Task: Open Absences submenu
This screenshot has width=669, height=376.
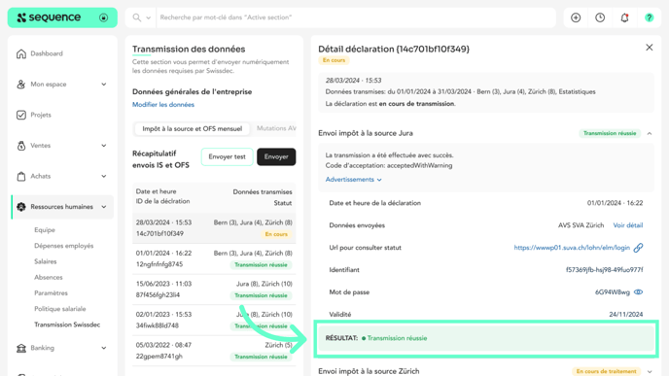Action: tap(49, 278)
